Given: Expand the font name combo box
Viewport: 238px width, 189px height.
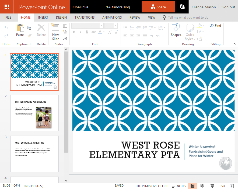Looking at the screenshot, I should [101, 26].
